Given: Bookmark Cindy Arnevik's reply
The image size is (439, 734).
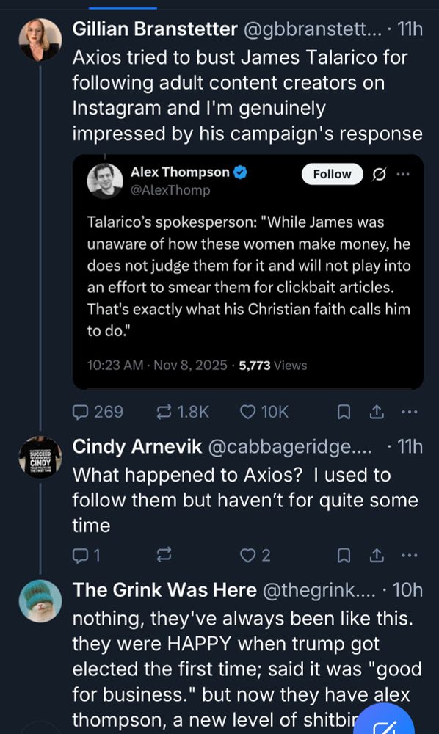Looking at the screenshot, I should pos(342,556).
